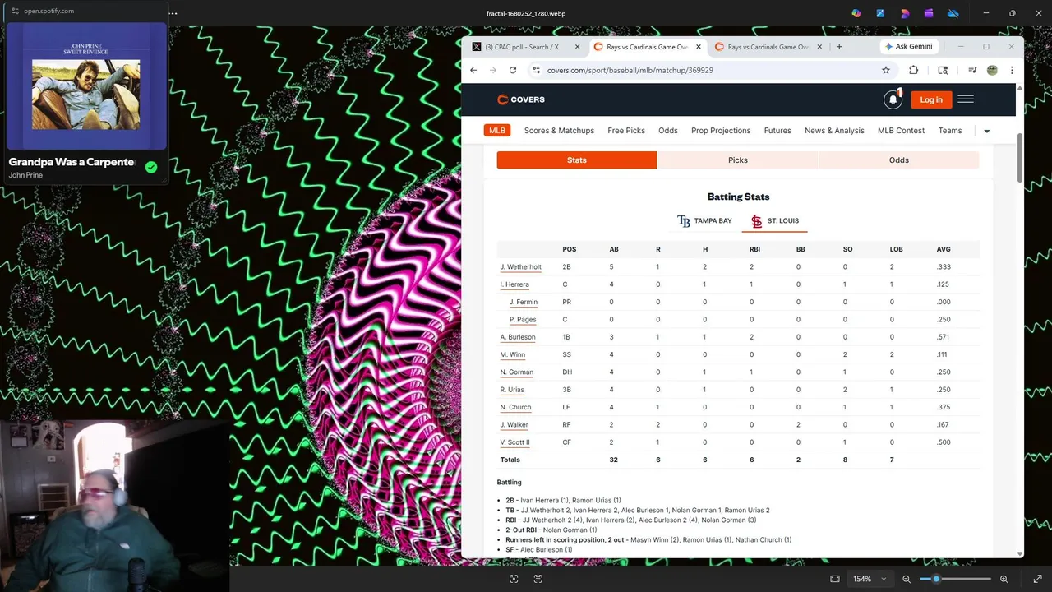The width and height of the screenshot is (1052, 592).
Task: Click the visual search icon in Photos bottom bar
Action: (x=514, y=579)
